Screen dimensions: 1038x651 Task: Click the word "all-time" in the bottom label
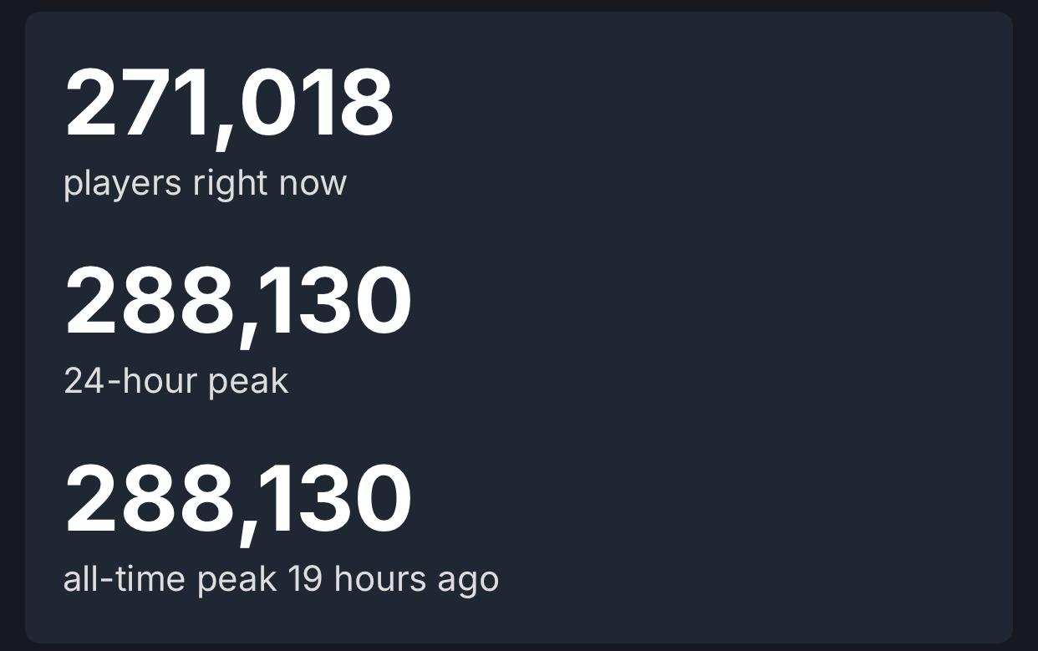coord(125,579)
